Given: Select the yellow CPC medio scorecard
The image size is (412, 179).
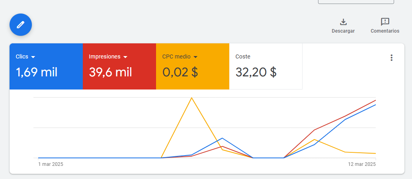Looking at the screenshot, I should pos(193,66).
